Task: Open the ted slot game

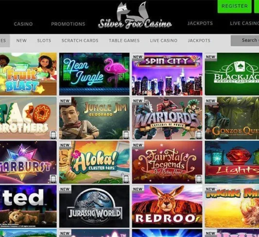Action: pyautogui.click(x=28, y=206)
